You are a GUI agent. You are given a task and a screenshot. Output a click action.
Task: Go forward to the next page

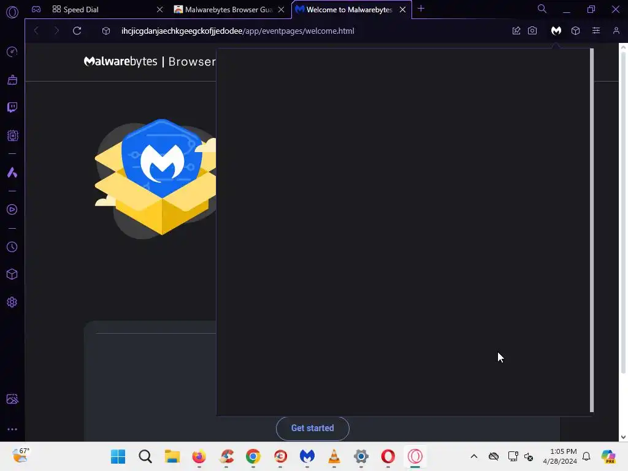pos(56,31)
